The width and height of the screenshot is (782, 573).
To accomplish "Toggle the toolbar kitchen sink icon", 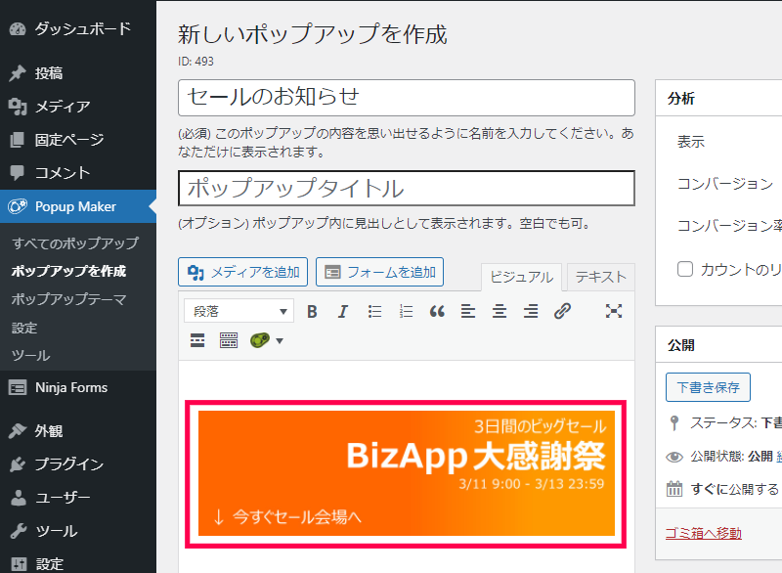I will point(229,340).
